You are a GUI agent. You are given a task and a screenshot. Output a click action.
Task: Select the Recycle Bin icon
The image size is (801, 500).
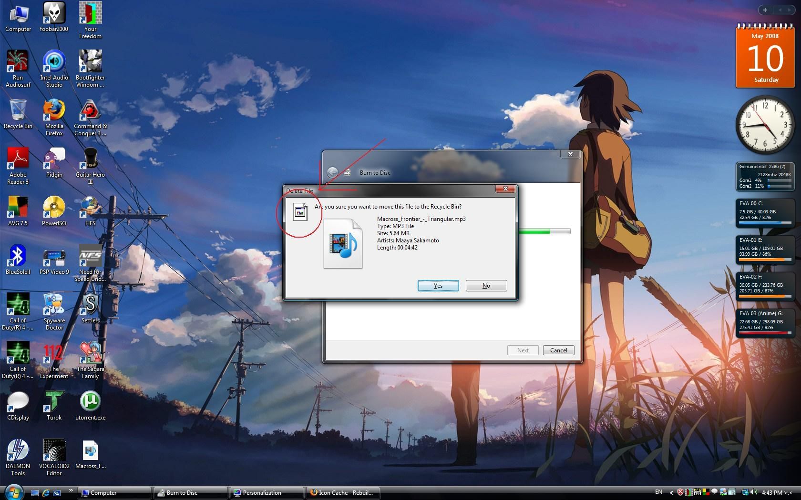[18, 114]
